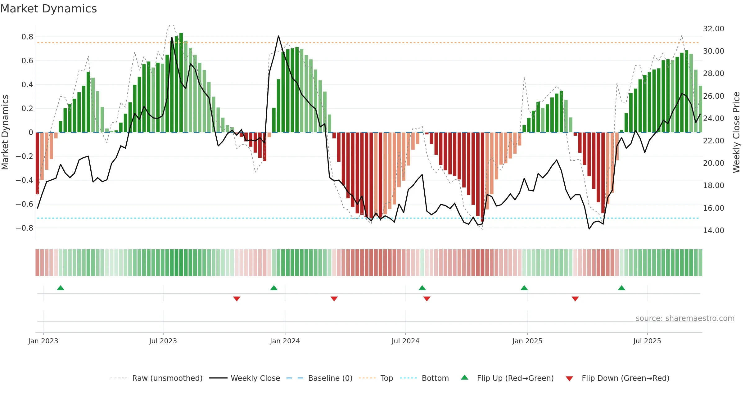Toggle the Baseline (0) legend entry
The width and height of the screenshot is (745, 419).
319,378
